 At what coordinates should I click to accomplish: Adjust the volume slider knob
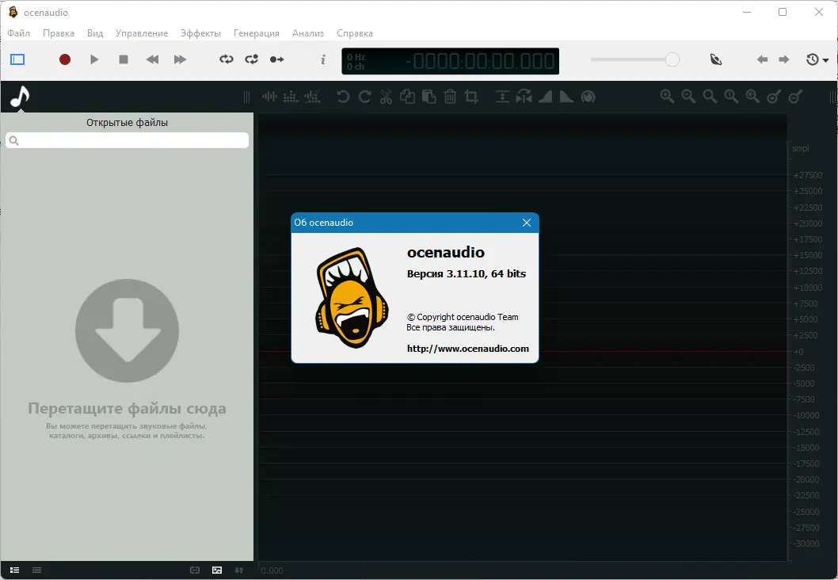coord(672,59)
